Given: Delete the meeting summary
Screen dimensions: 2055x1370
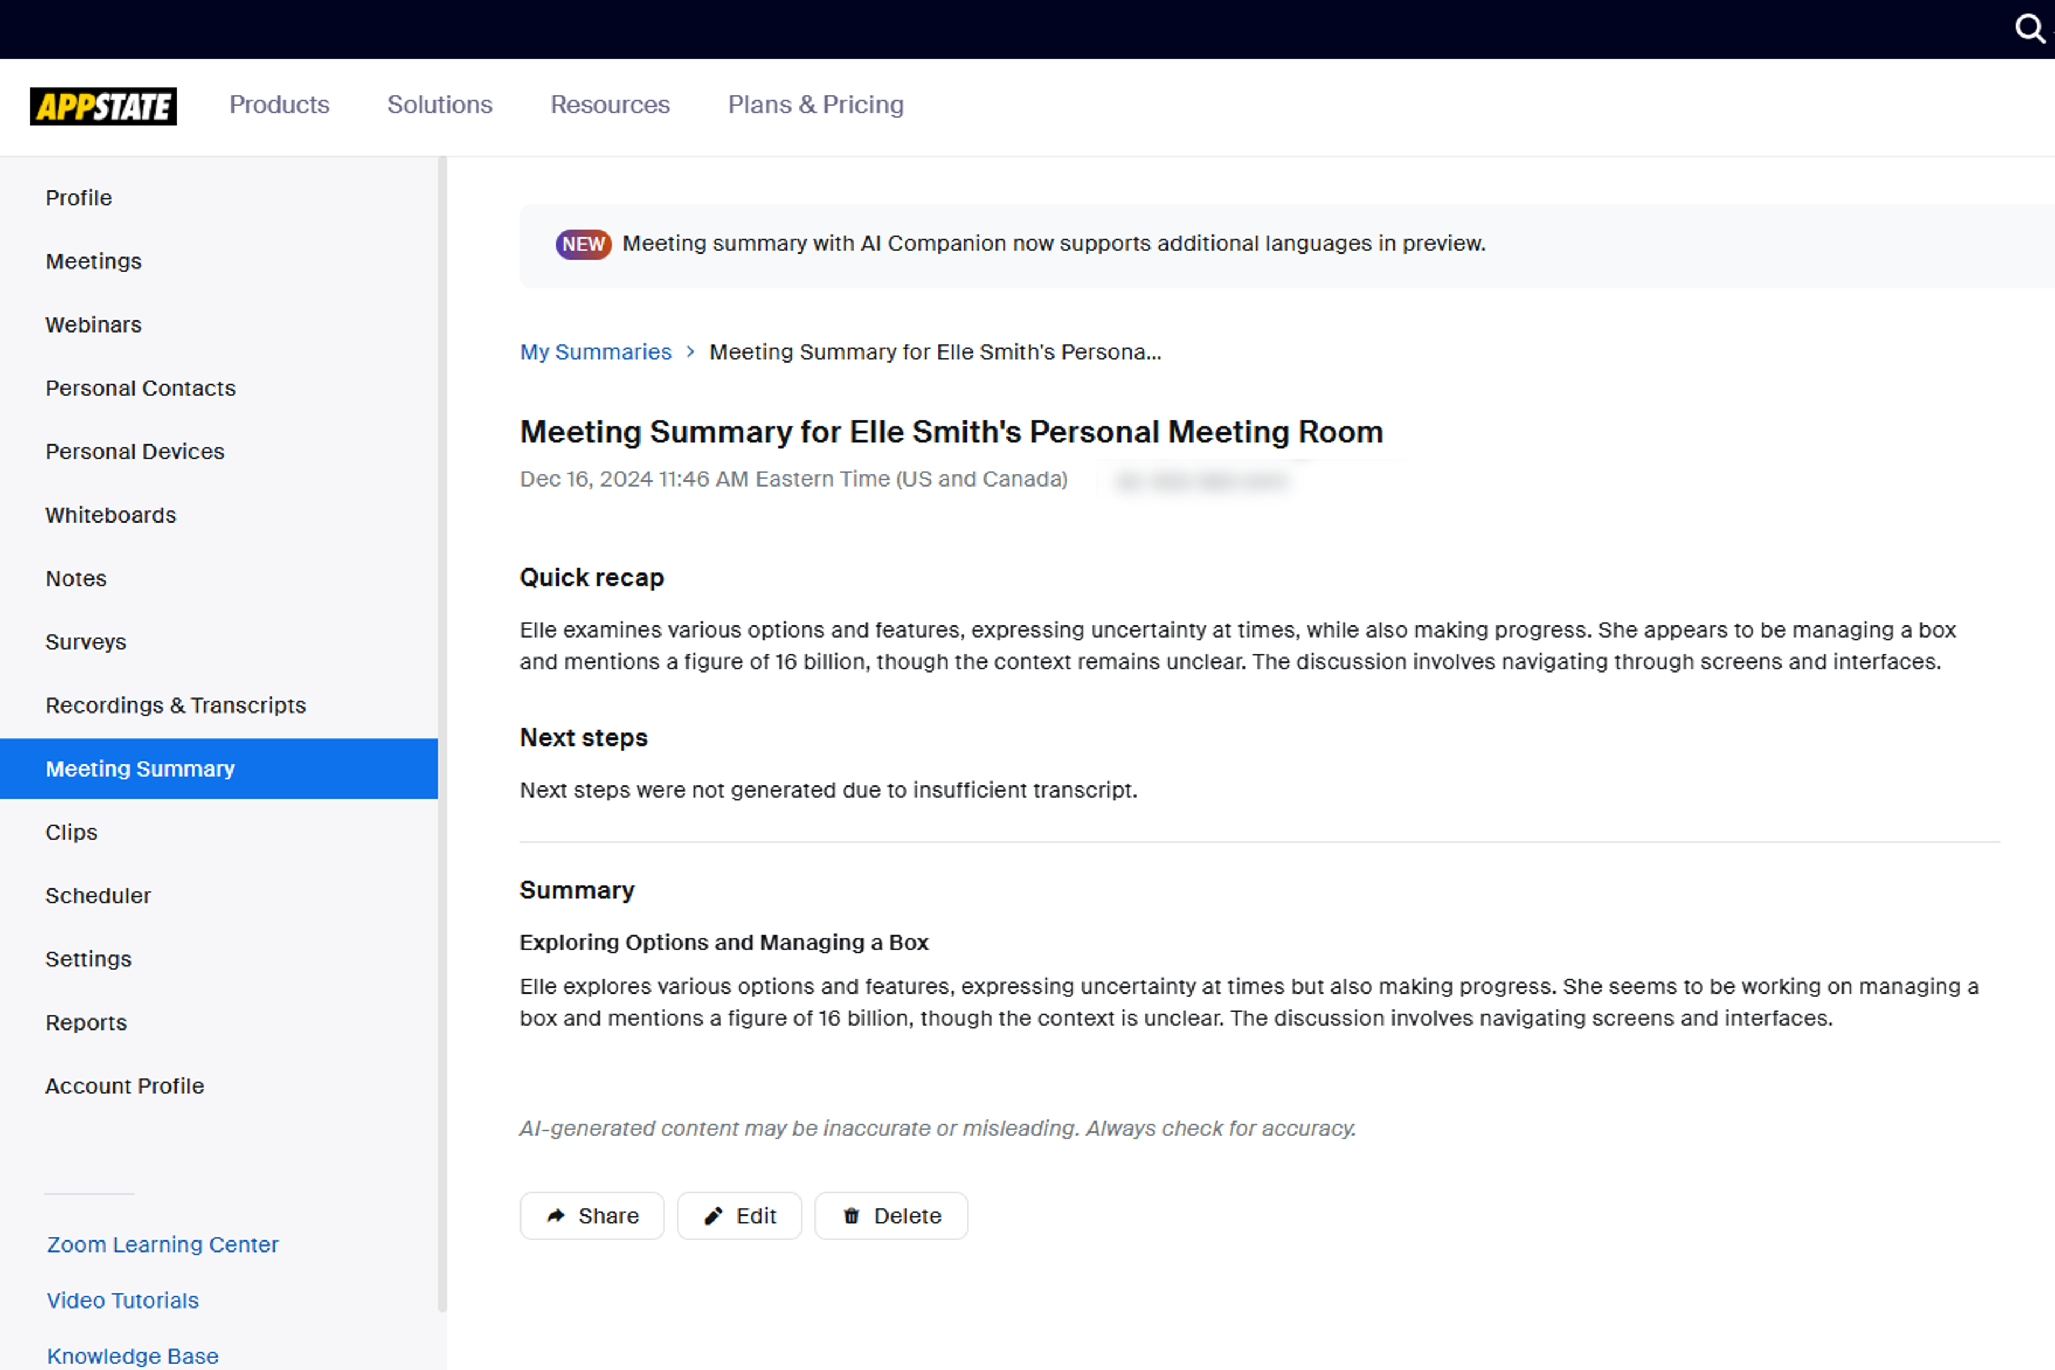Looking at the screenshot, I should (891, 1216).
